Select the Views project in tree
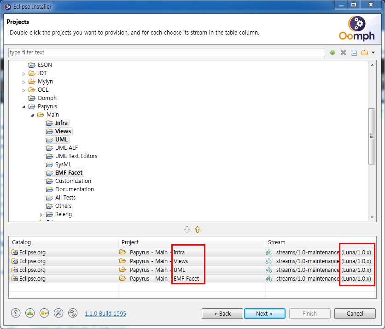 (x=63, y=131)
